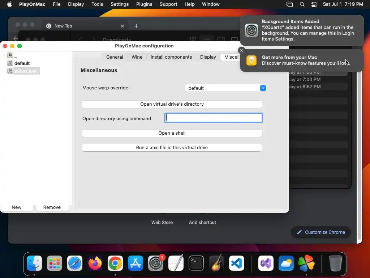Switch to the Install components tab

point(171,57)
